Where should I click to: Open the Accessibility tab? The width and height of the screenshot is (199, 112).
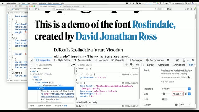[x=83, y=60]
